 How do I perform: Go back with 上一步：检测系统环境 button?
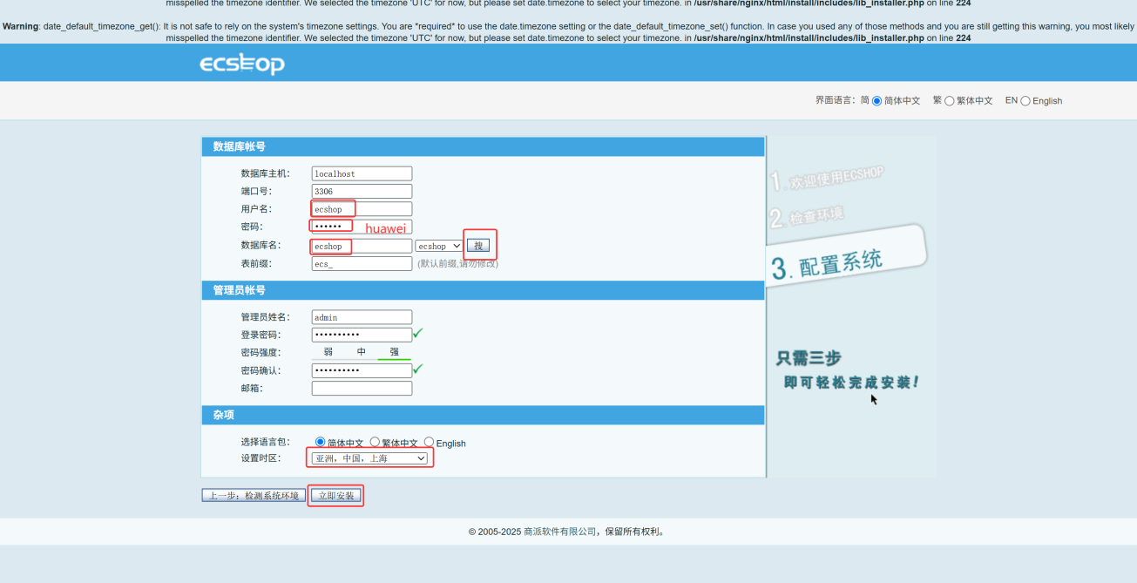[x=254, y=496]
